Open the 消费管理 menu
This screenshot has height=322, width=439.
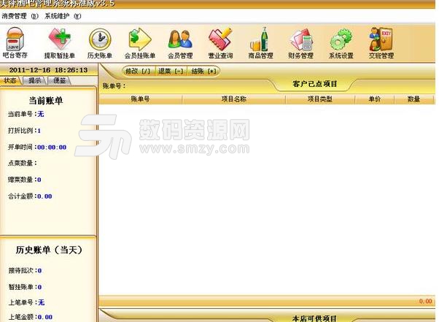[20, 16]
